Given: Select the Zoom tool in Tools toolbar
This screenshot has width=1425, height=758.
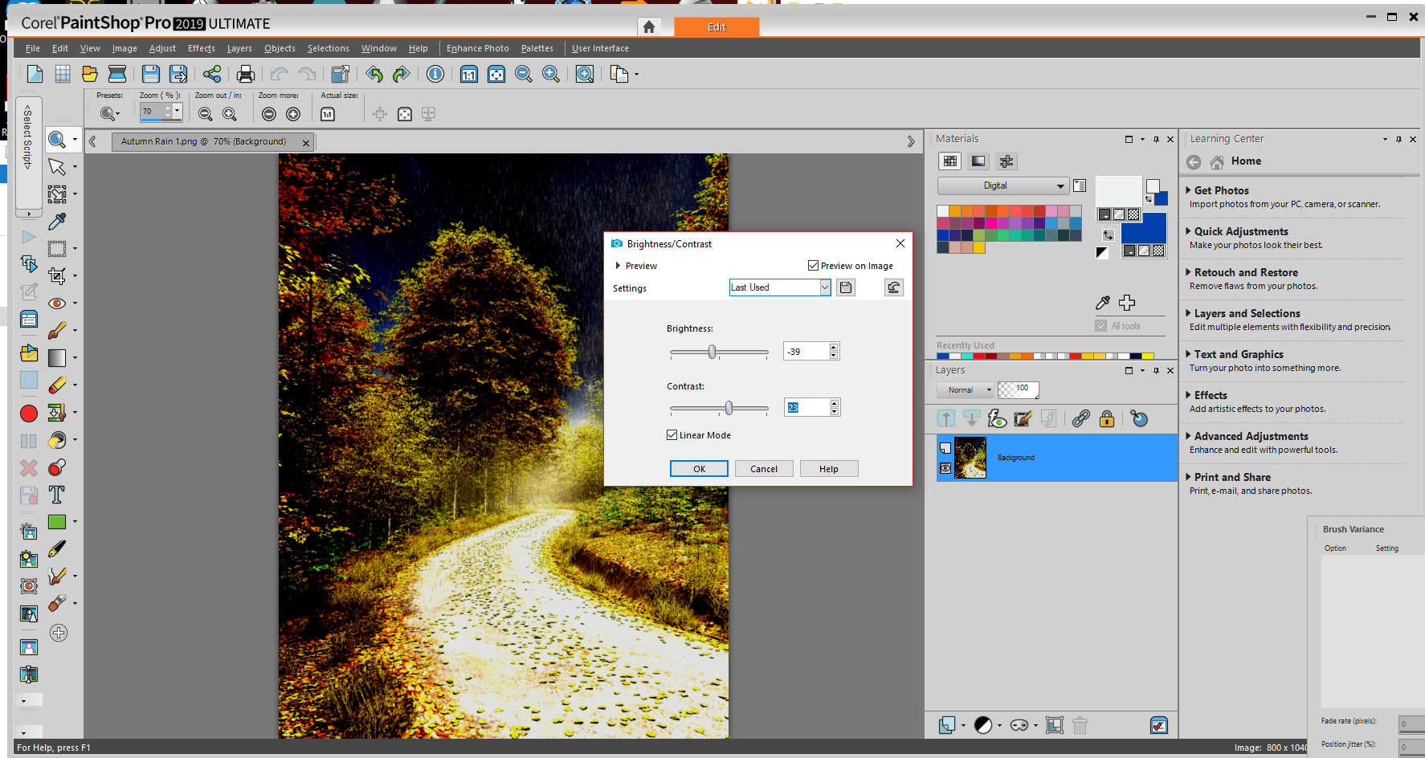Looking at the screenshot, I should click(x=57, y=140).
